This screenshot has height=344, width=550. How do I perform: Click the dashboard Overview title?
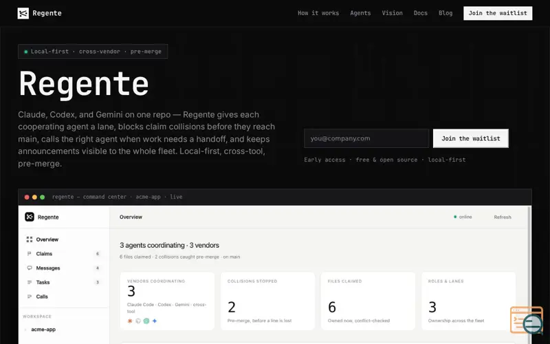[131, 217]
